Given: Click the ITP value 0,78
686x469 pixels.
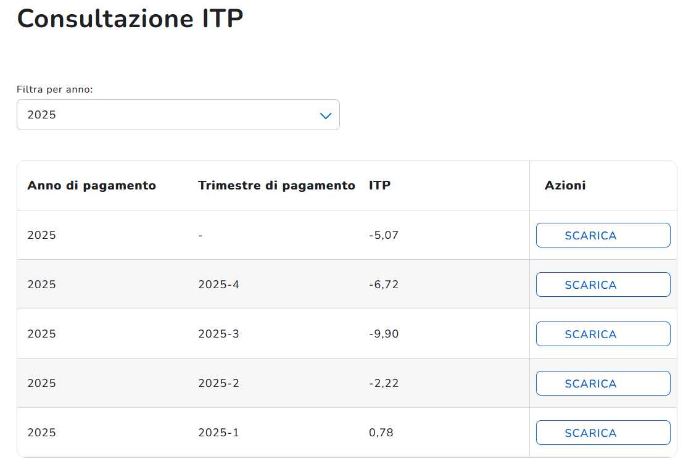Looking at the screenshot, I should click(x=381, y=433).
